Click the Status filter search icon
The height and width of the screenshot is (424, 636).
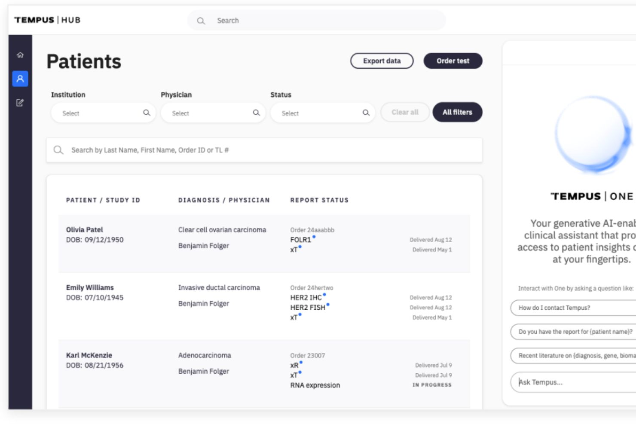click(366, 113)
